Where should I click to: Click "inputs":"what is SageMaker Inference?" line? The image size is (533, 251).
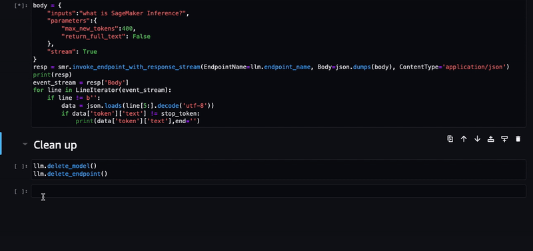coord(118,13)
